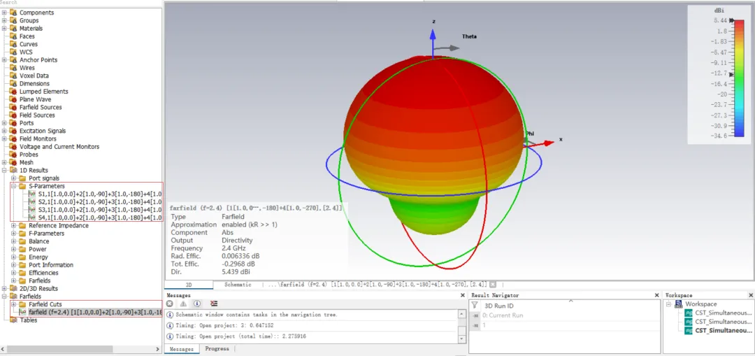Clear messages list icon
Image resolution: width=755 pixels, height=356 pixels.
point(214,304)
